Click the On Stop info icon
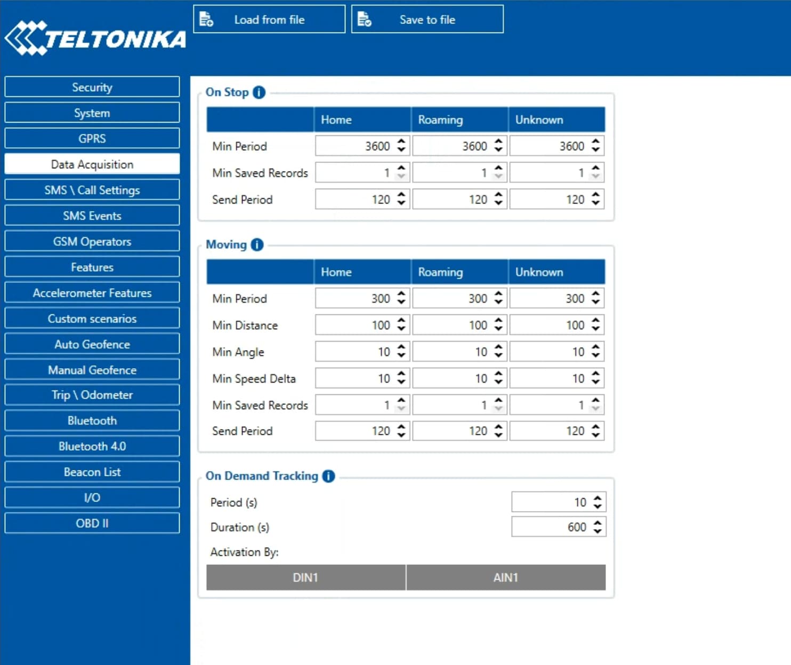This screenshot has width=791, height=665. coord(259,92)
